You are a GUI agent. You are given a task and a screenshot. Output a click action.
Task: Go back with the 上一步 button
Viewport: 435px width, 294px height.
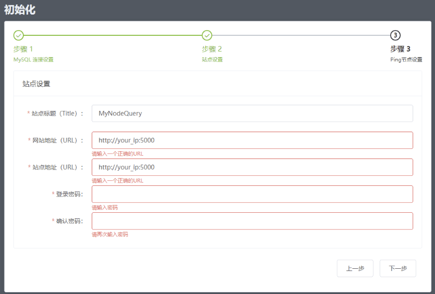pyautogui.click(x=355, y=268)
